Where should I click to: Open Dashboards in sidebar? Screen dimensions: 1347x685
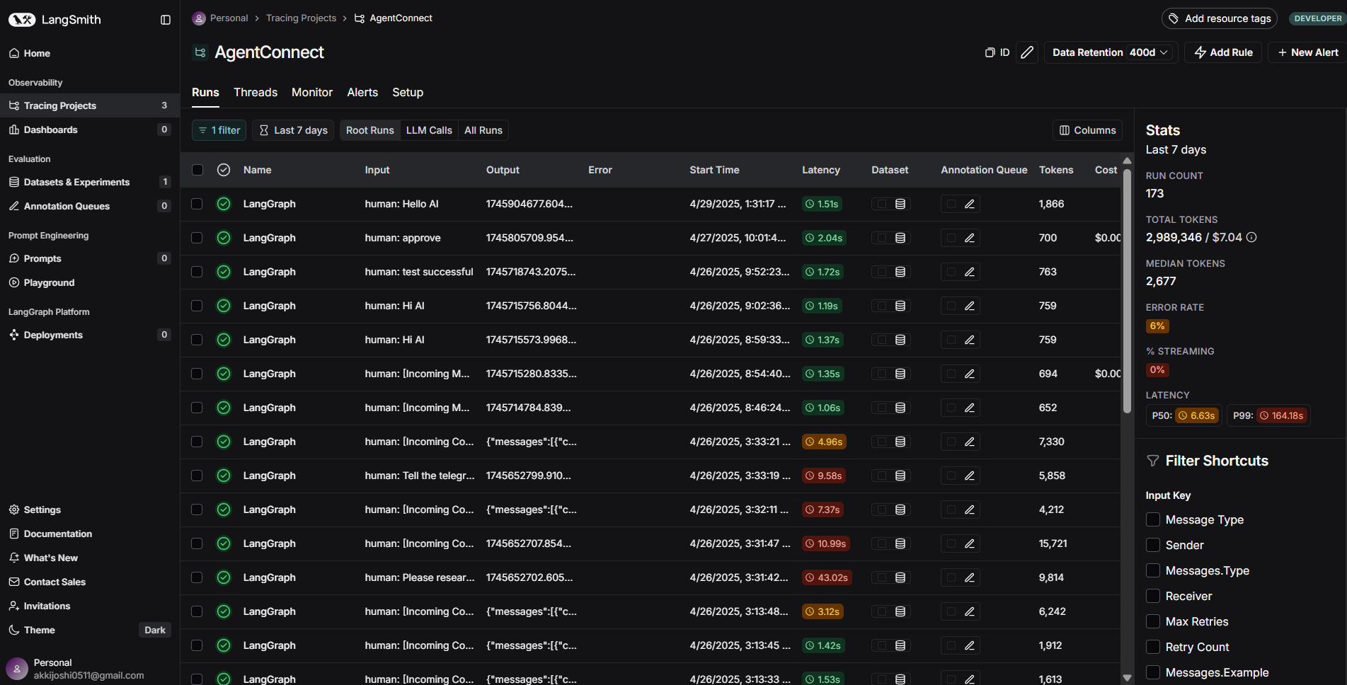[89, 129]
